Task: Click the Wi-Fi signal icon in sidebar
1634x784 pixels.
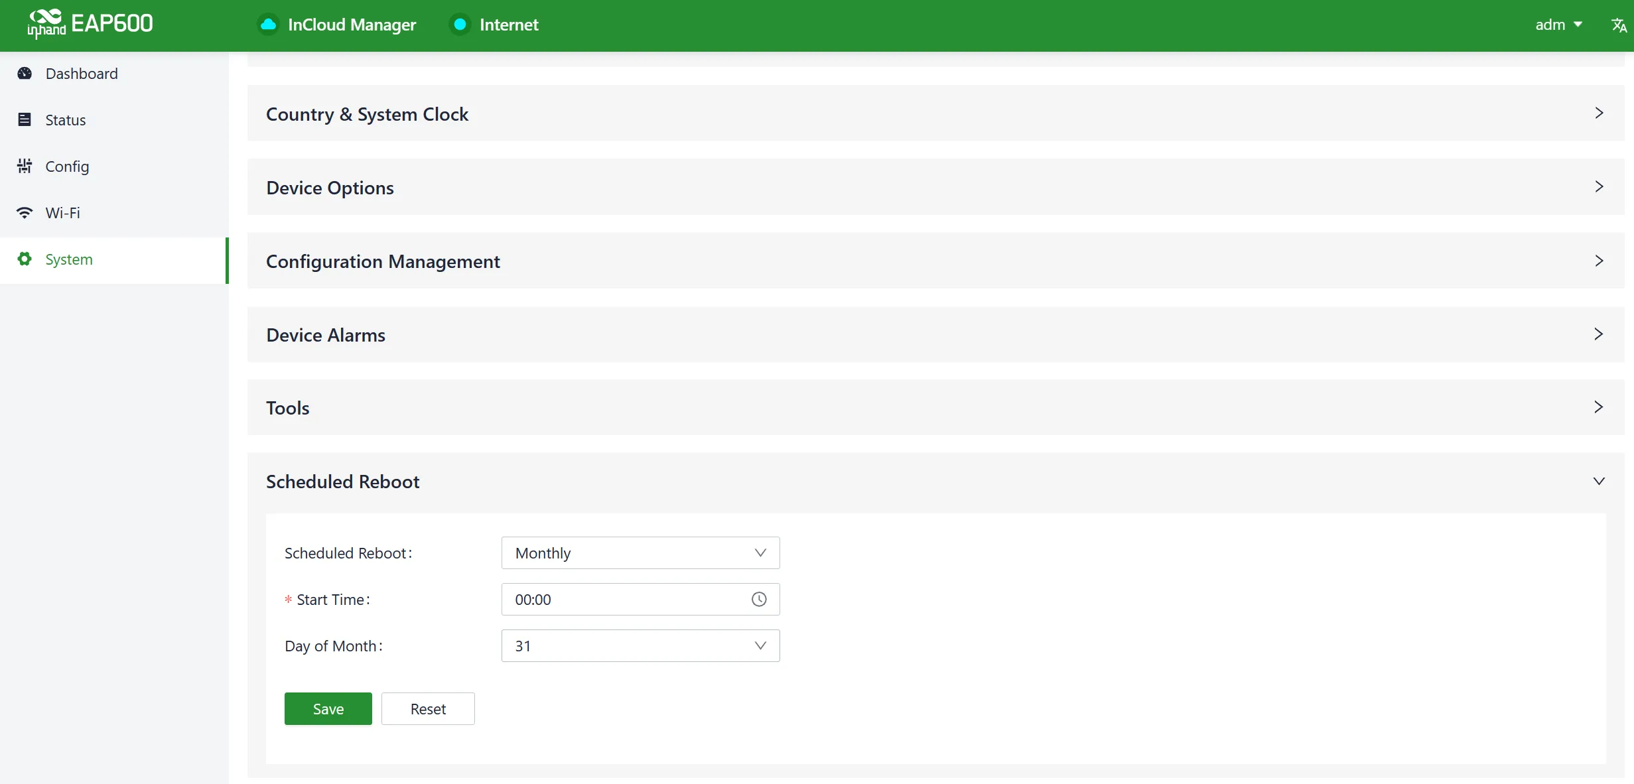Action: [25, 212]
